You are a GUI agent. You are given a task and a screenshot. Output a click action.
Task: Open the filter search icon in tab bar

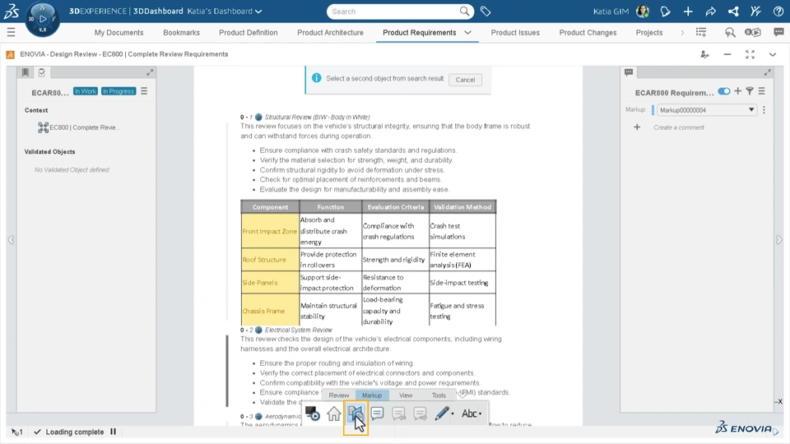pos(730,32)
